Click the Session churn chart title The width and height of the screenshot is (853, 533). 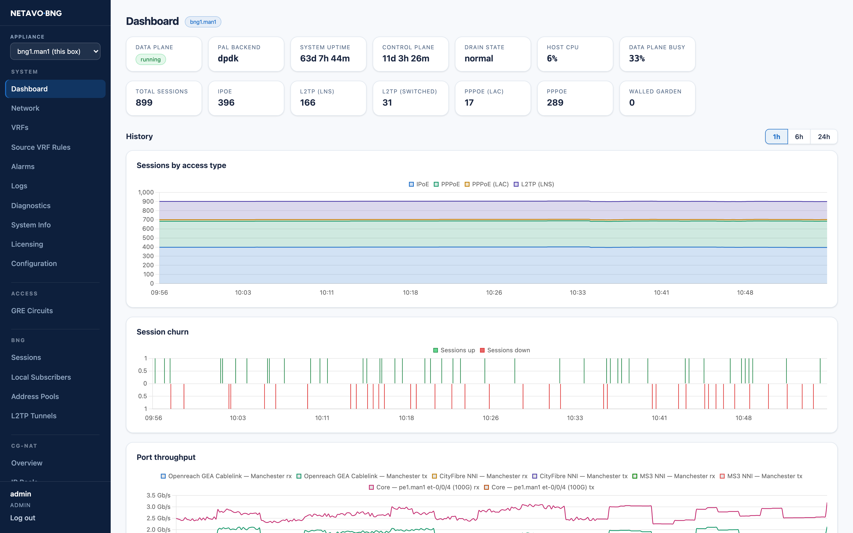162,332
